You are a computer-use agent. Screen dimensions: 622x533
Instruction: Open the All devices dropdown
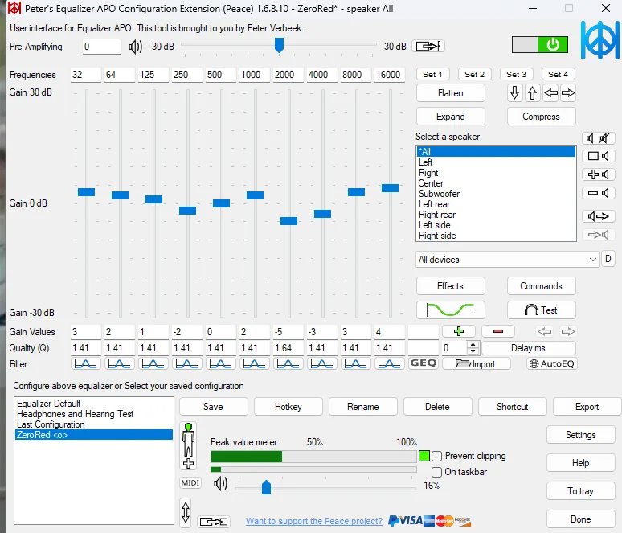click(507, 260)
